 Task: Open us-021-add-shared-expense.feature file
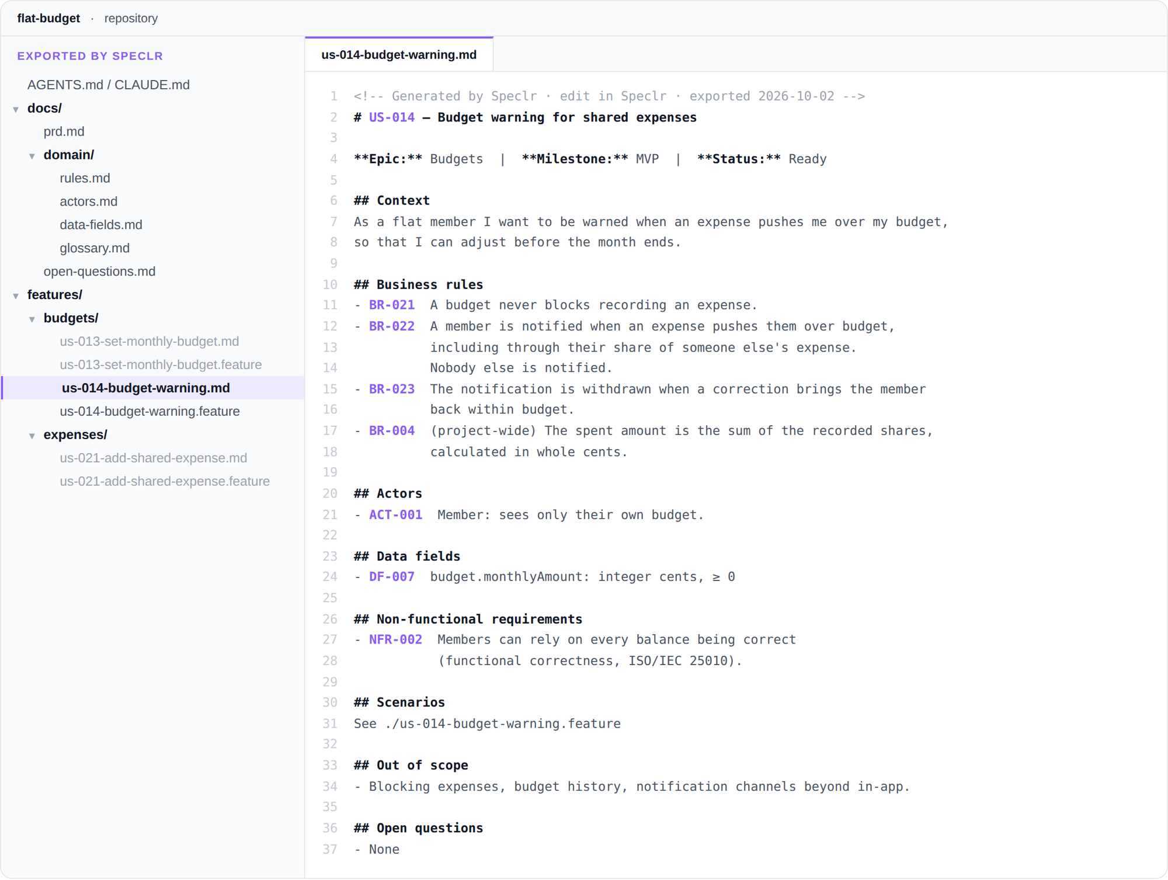(x=165, y=482)
